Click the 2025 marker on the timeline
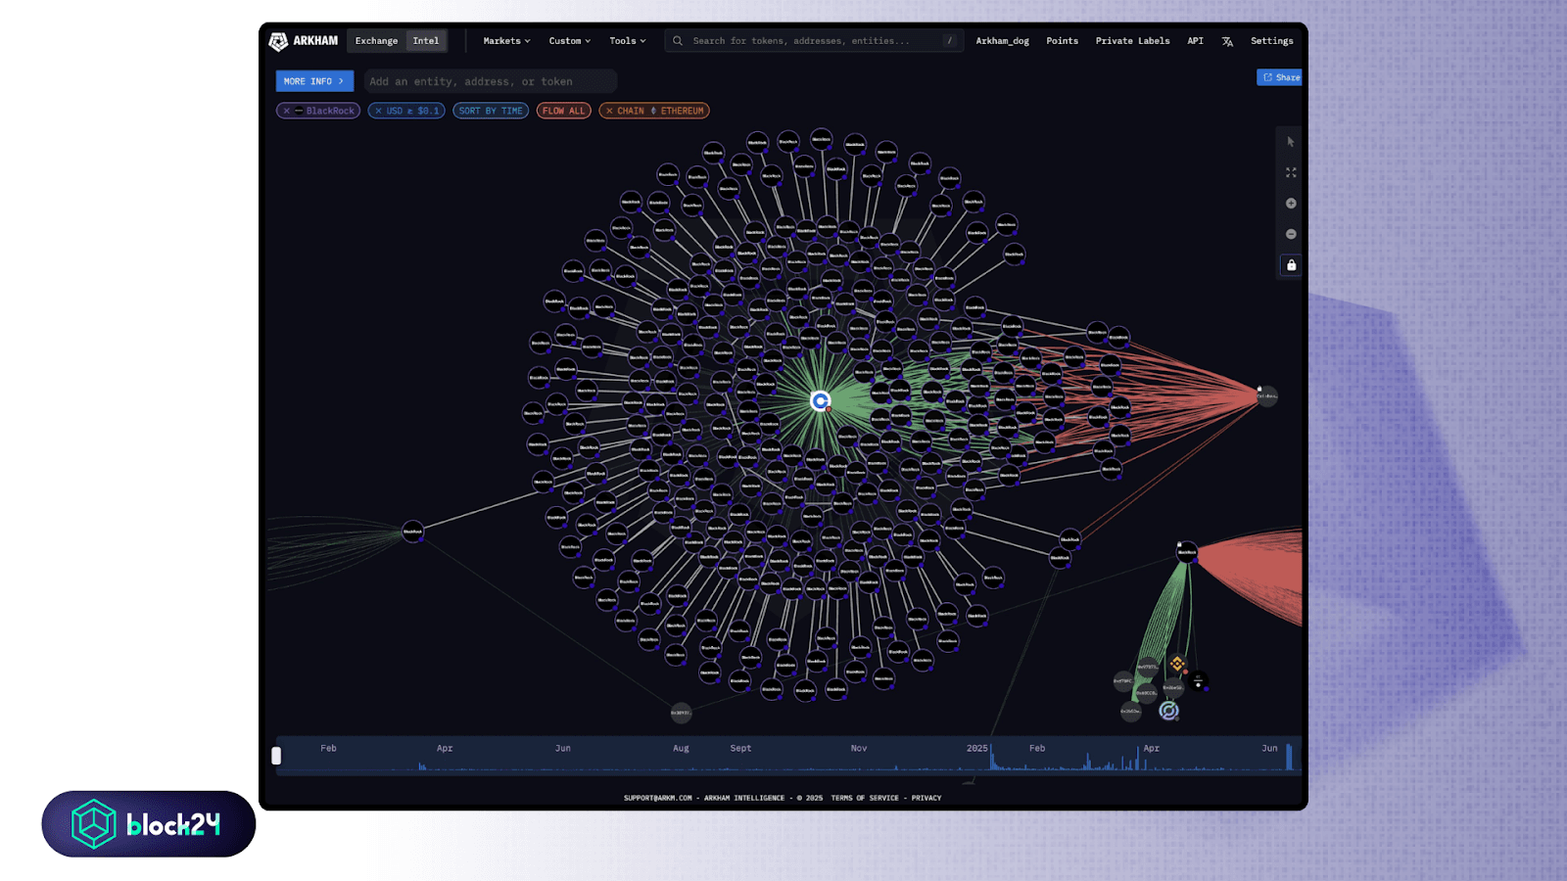Viewport: 1567px width, 881px height. point(977,748)
